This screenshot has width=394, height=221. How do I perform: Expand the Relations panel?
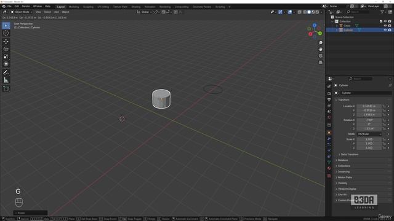click(343, 160)
